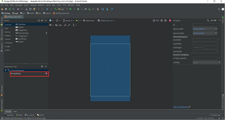Viewport: 225px width, 120px height.
Task: Open the Default (en-us) locale dropdown
Action: 106,21
